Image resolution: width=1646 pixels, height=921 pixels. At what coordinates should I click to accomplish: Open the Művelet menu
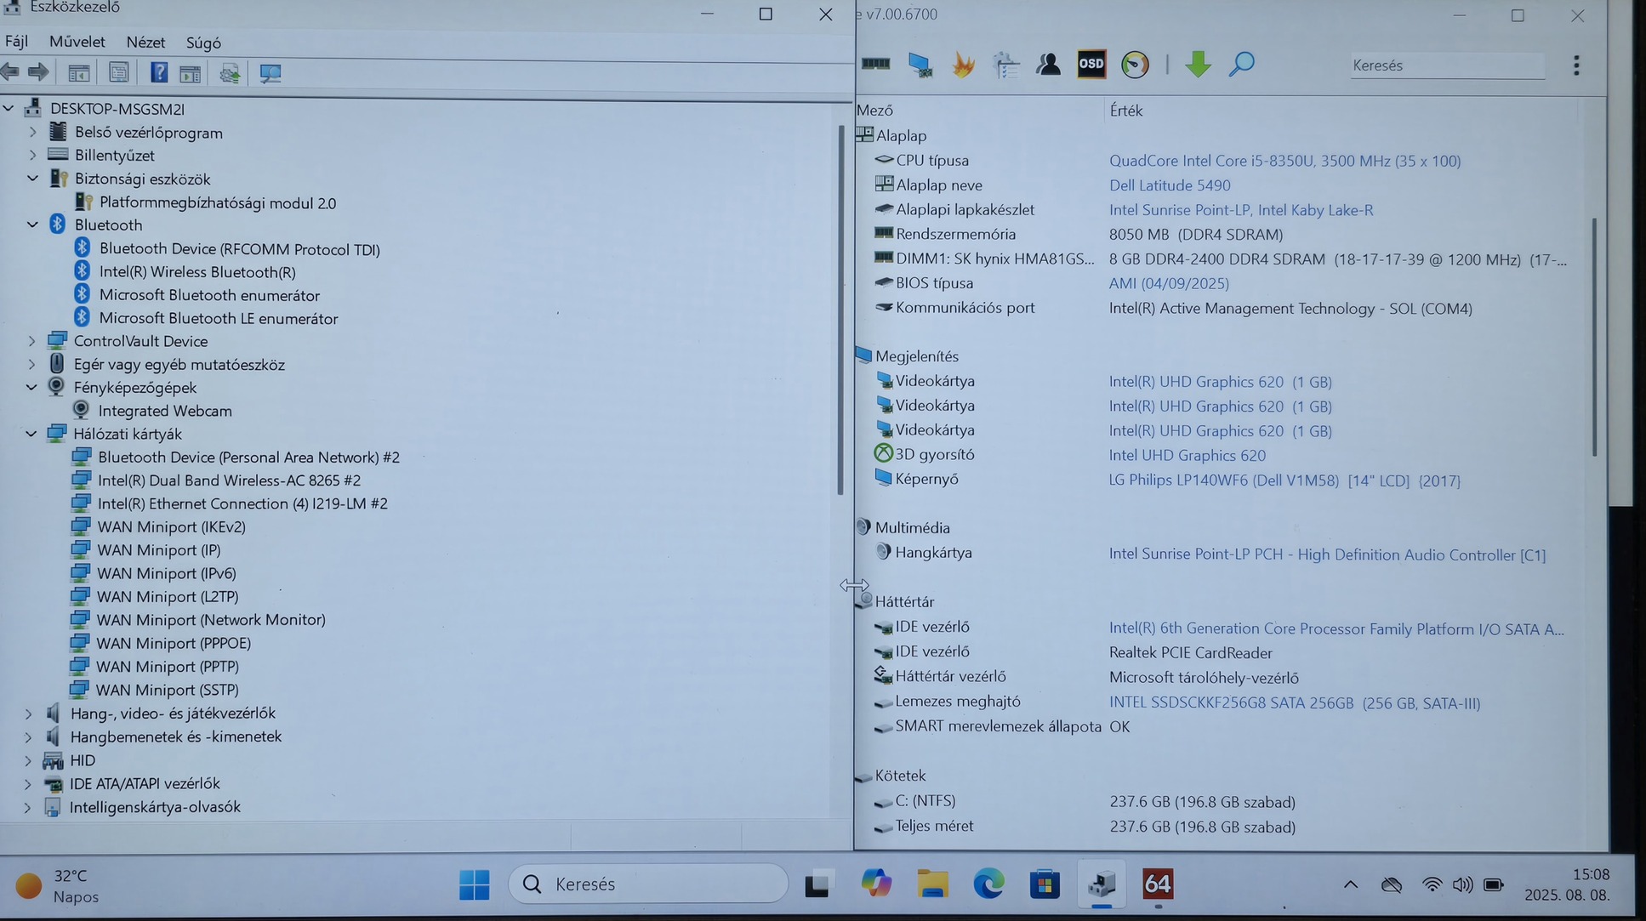click(77, 42)
